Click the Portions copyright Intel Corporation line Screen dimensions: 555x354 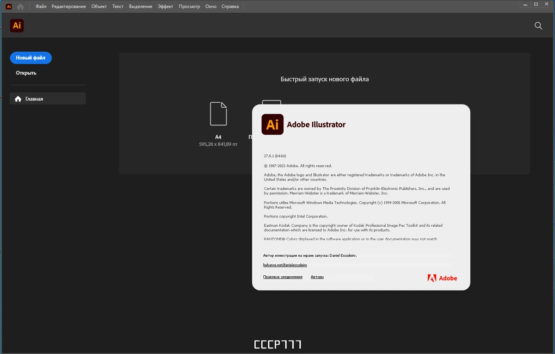coord(296,216)
